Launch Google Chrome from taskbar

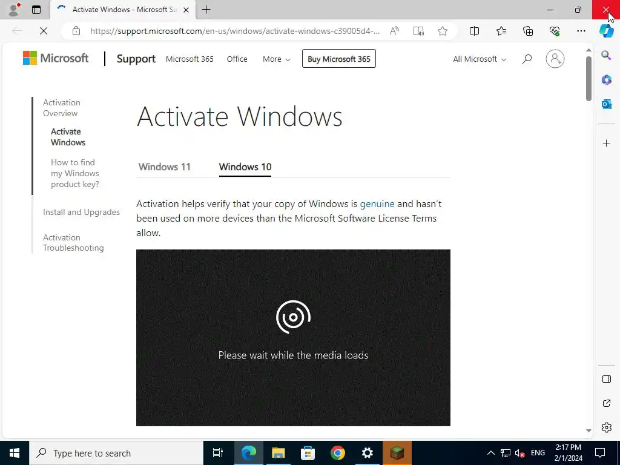(x=338, y=453)
